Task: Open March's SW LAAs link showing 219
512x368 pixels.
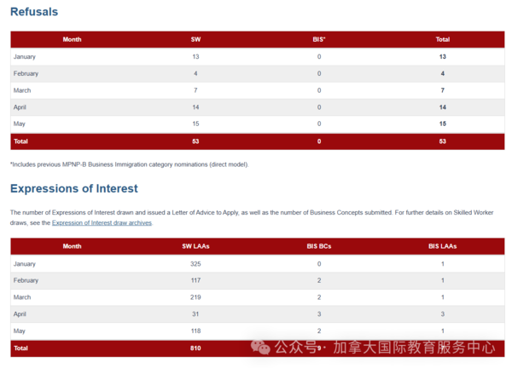Action: 195,296
